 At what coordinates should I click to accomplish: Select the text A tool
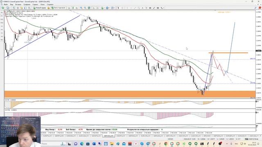[x=142, y=8]
